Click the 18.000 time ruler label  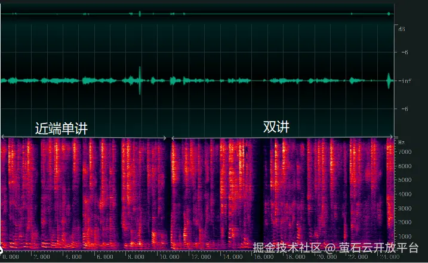(295, 257)
